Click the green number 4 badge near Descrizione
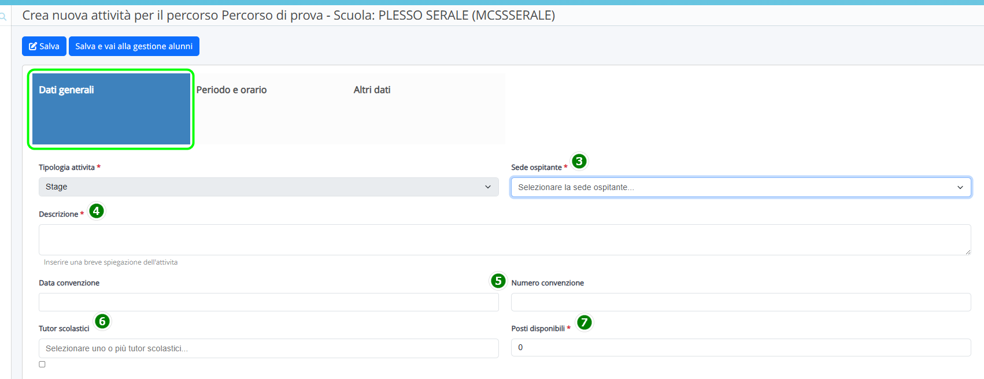This screenshot has height=379, width=984. (x=97, y=211)
